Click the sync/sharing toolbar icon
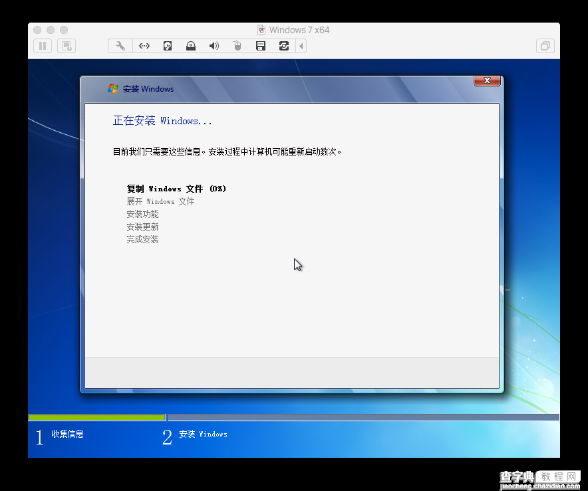Screen dimensions: 588x491 click(x=284, y=46)
